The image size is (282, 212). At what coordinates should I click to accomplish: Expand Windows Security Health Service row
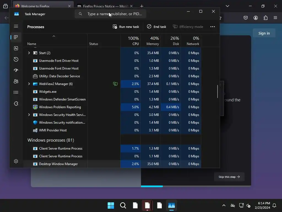click(29, 115)
